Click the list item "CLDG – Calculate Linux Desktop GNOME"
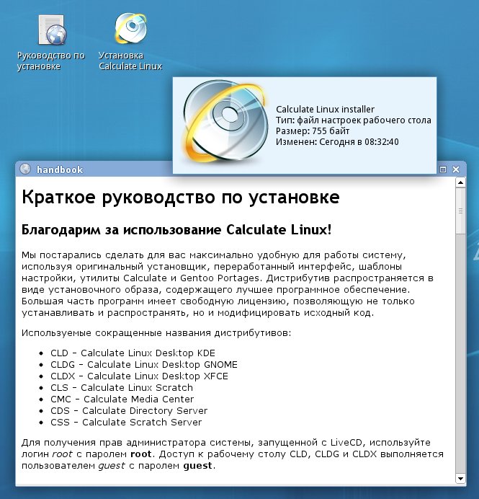479x499 pixels. (x=143, y=364)
